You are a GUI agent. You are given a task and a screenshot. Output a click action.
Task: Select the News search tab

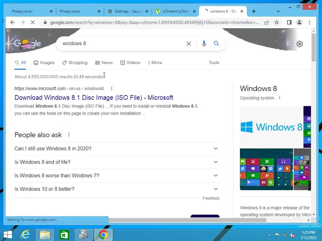[104, 63]
